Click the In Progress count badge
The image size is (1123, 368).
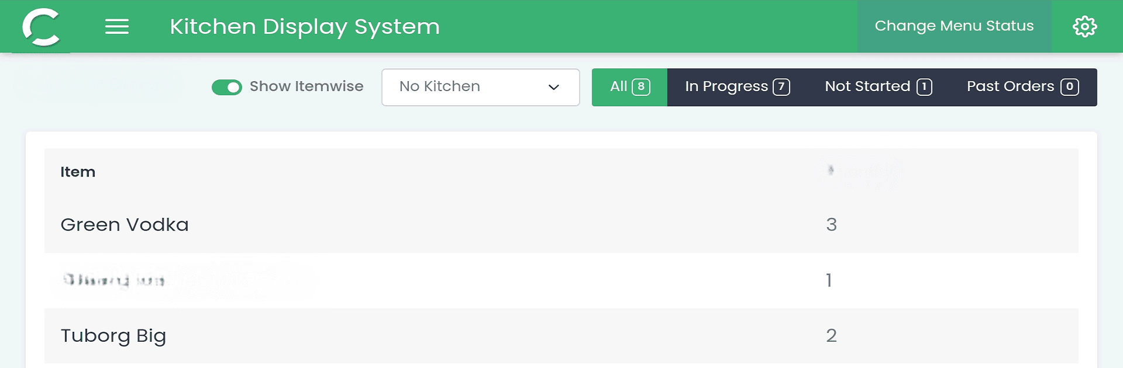pos(781,87)
